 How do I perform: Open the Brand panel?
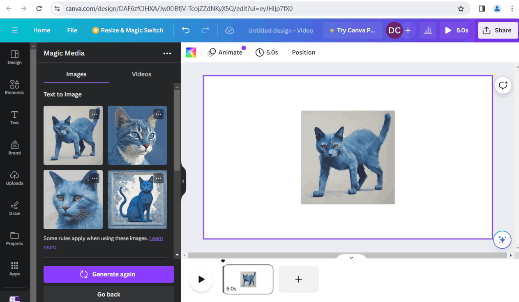point(14,148)
